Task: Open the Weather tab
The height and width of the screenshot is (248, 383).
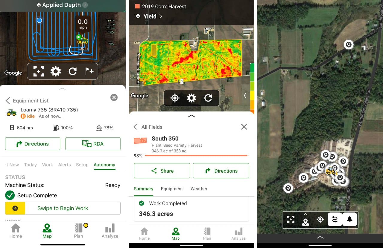Action: coord(199,189)
